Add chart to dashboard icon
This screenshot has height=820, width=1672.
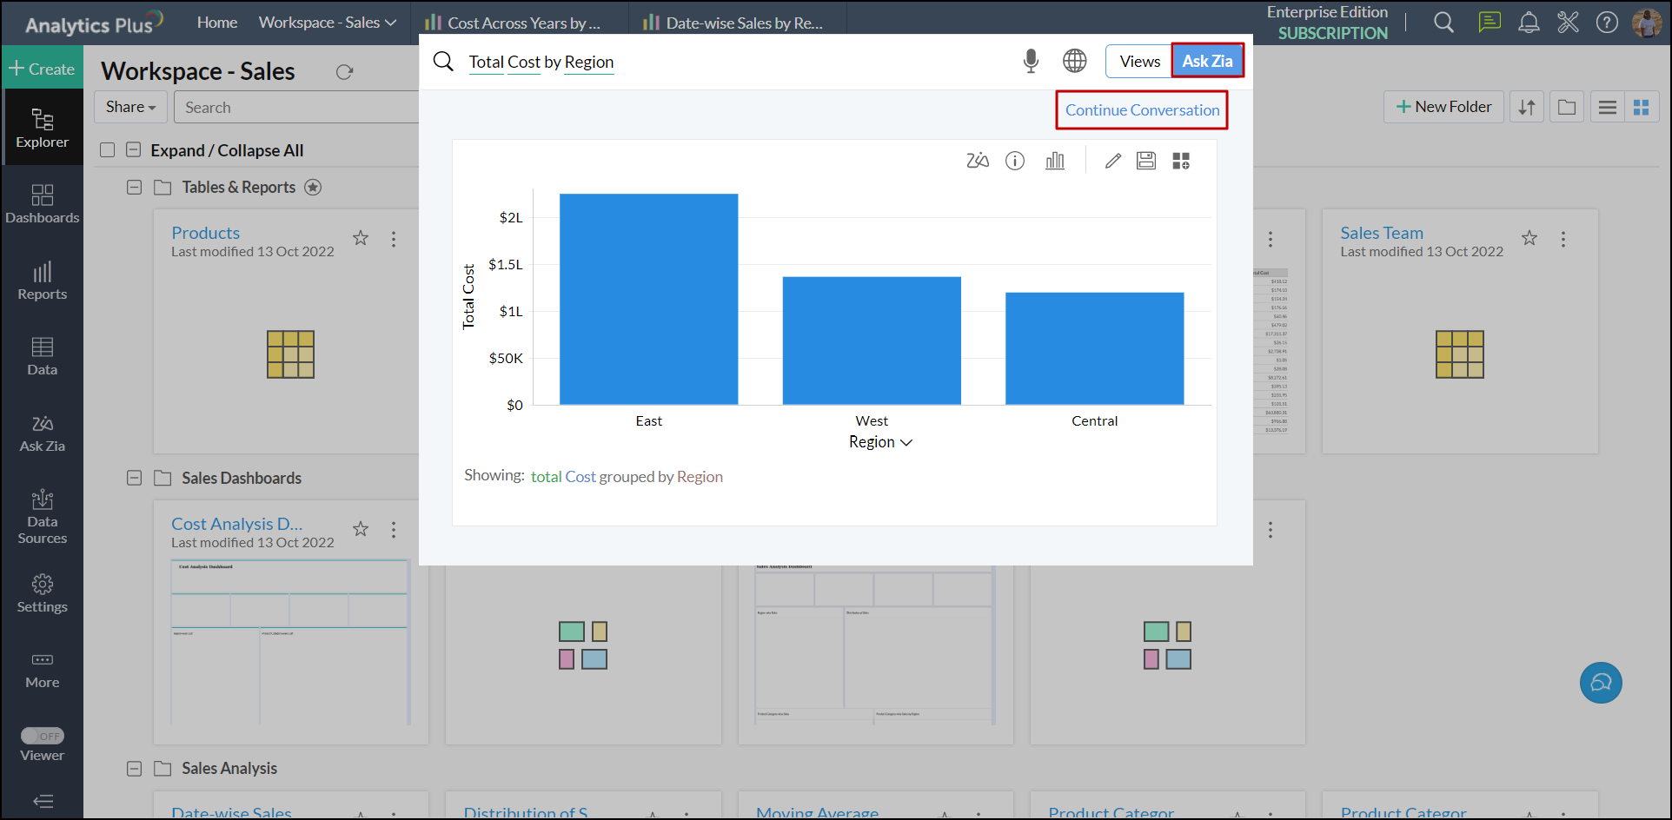[x=1181, y=161]
